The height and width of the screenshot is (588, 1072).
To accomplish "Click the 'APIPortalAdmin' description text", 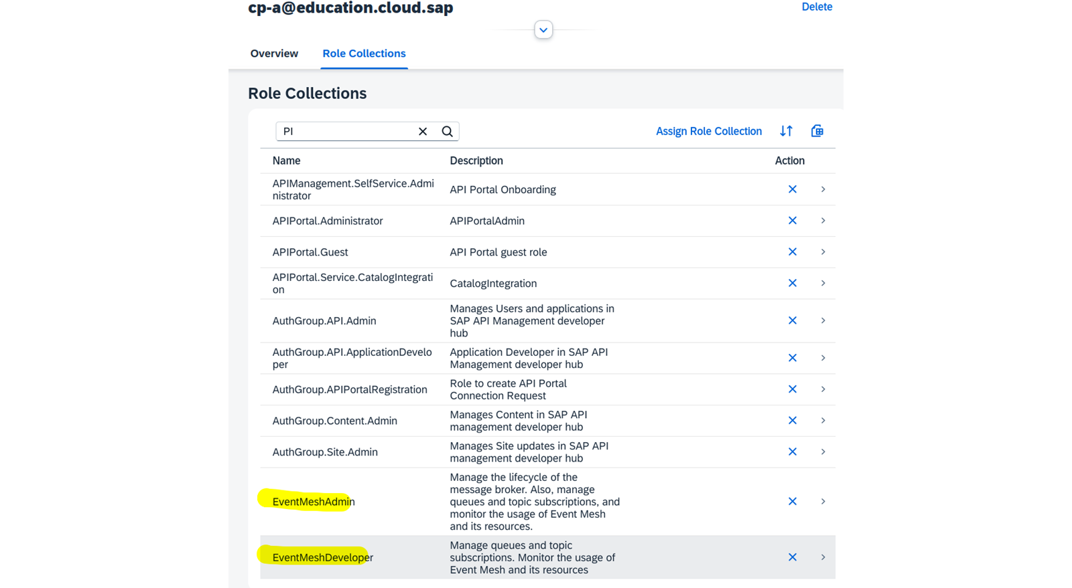I will coord(487,221).
